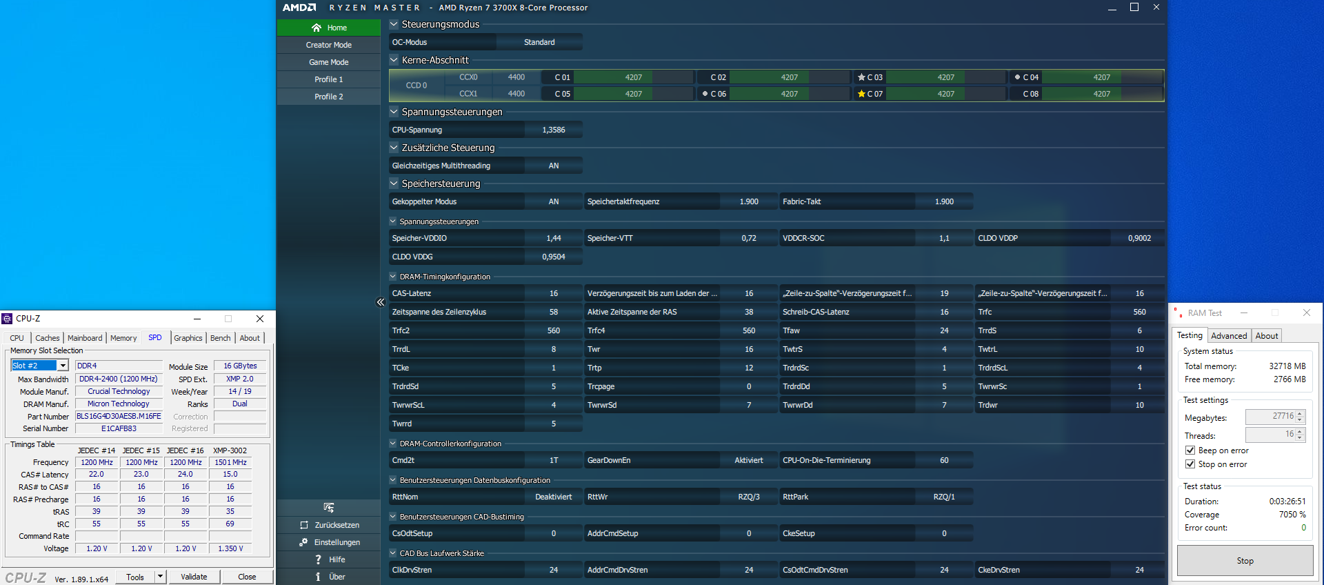
Task: Minimize the Ryzen Master window
Action: coord(1112,8)
